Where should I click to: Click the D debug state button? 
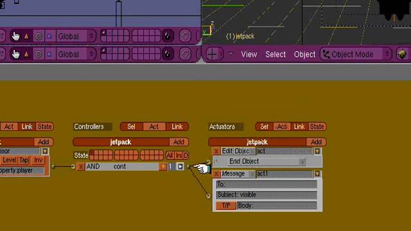186,155
